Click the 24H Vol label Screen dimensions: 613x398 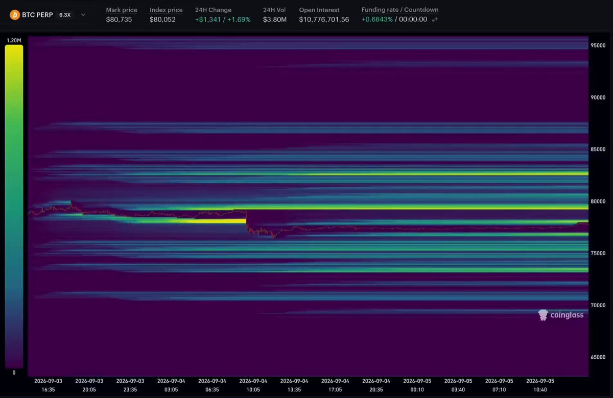pos(275,10)
